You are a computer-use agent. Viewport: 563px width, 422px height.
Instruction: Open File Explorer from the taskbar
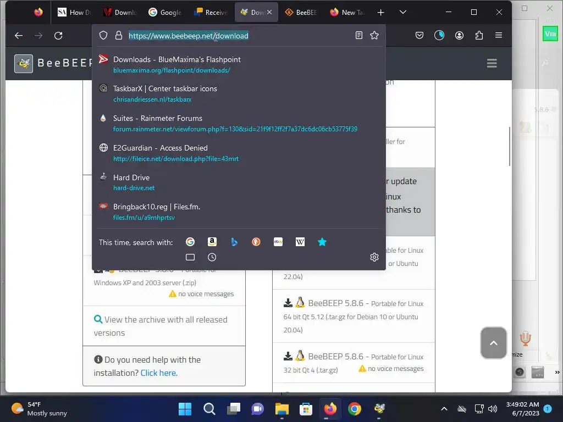coord(282,409)
